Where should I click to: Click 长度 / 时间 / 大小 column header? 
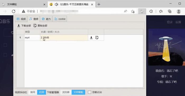(64, 32)
